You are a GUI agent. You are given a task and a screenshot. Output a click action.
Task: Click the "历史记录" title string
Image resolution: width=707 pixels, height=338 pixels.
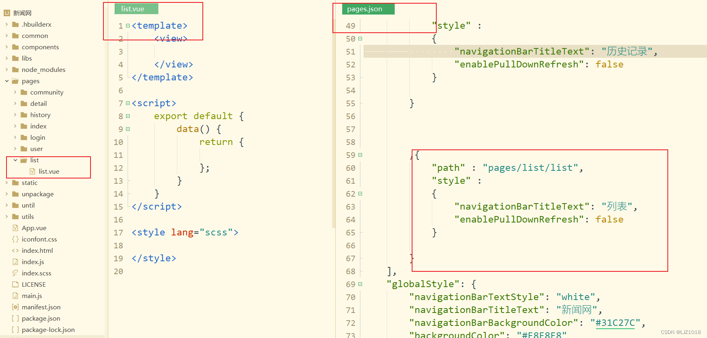point(627,51)
